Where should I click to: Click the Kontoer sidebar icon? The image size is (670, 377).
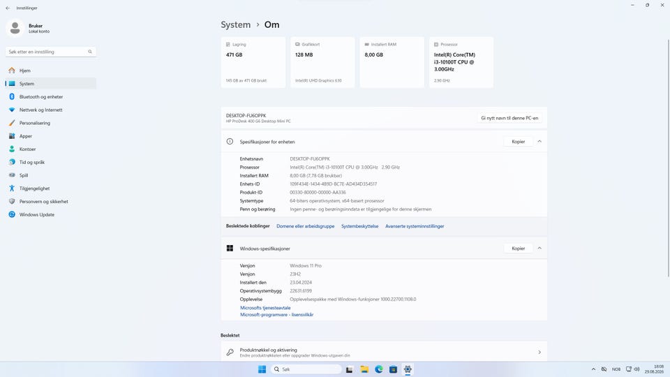point(12,149)
